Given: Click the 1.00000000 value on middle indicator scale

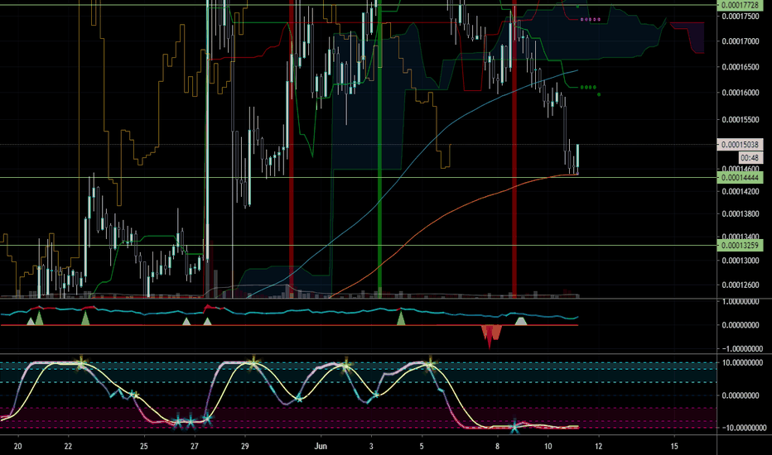Looking at the screenshot, I should (x=742, y=302).
